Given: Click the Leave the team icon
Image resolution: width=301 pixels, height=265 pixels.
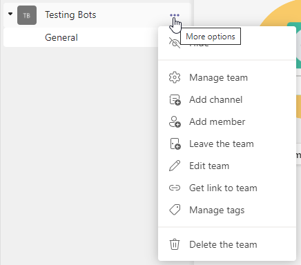Looking at the screenshot, I should click(175, 144).
